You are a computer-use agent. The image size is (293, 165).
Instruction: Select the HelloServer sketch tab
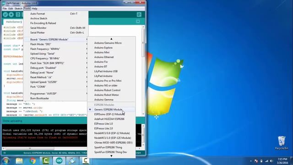pyautogui.click(x=14, y=22)
